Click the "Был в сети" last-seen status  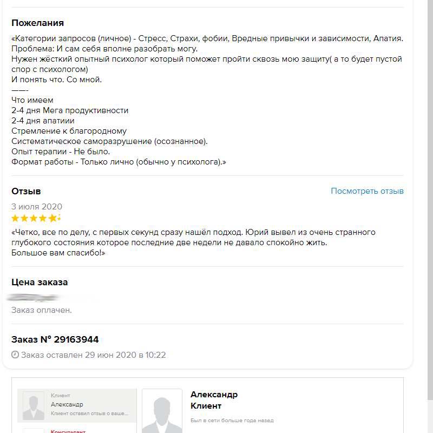coord(232,421)
